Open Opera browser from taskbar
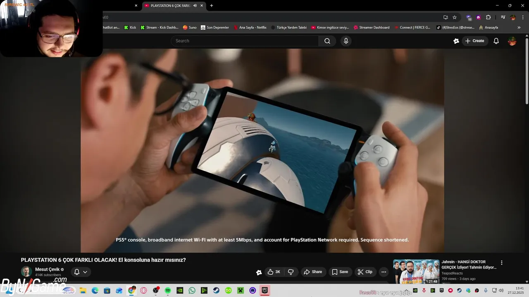The height and width of the screenshot is (297, 529). pyautogui.click(x=143, y=290)
